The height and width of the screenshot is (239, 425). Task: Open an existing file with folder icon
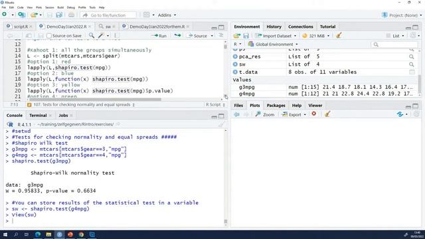click(x=34, y=15)
